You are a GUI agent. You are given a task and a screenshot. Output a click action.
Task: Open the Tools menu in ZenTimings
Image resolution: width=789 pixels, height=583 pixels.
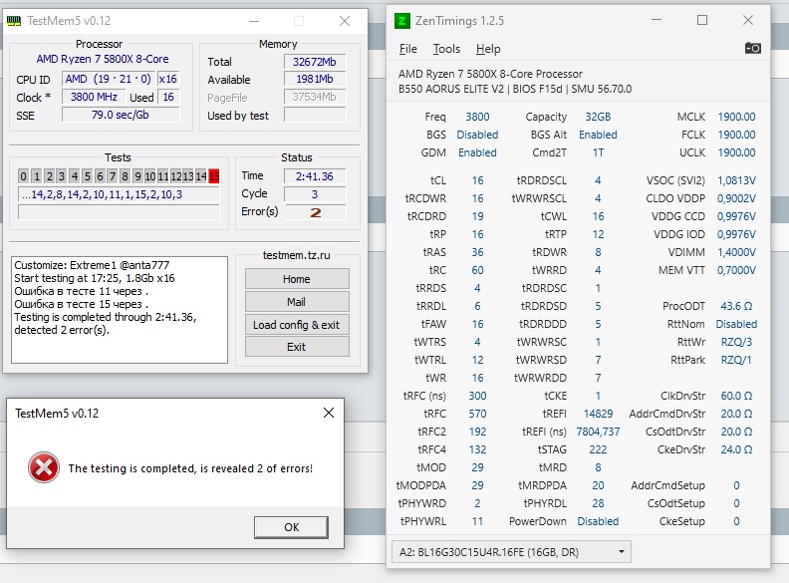(447, 49)
